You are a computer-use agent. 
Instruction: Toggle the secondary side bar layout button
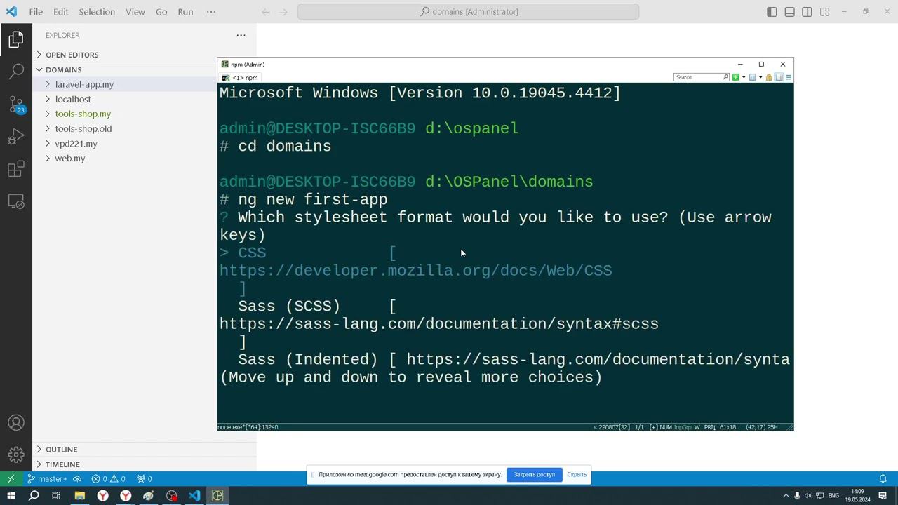coord(807,12)
